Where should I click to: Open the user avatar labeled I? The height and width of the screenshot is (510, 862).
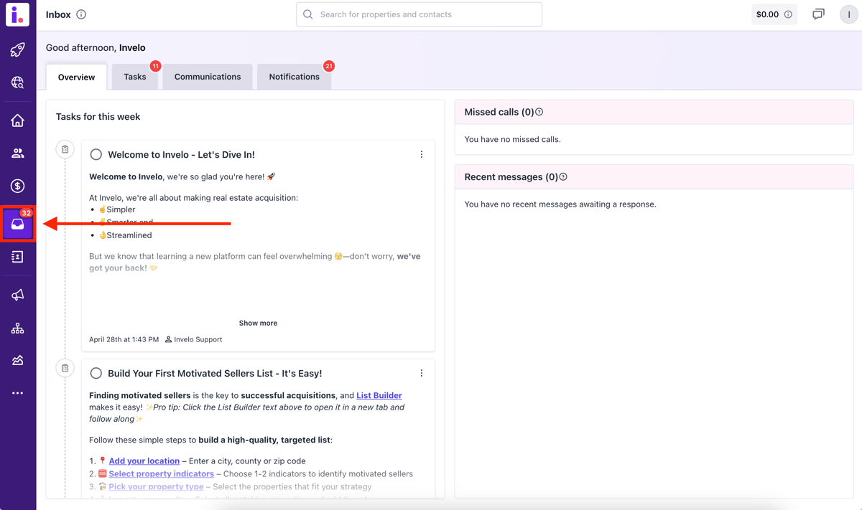tap(848, 14)
